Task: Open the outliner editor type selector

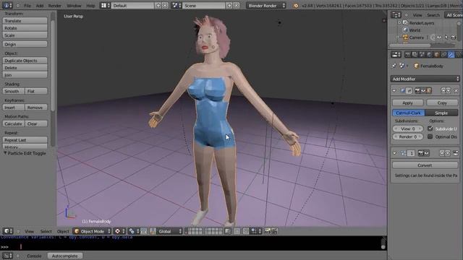Action: 396,14
